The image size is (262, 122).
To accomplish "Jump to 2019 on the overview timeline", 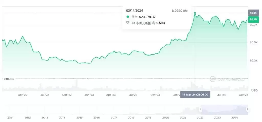I will (148, 118).
